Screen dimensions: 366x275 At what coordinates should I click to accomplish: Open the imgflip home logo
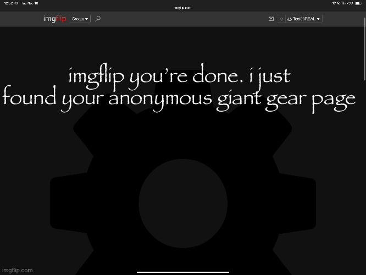pyautogui.click(x=54, y=19)
